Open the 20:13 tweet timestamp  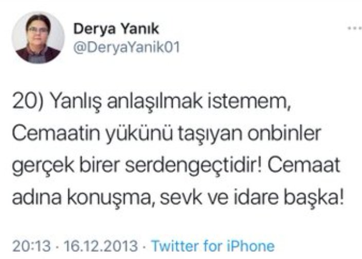pos(31,246)
